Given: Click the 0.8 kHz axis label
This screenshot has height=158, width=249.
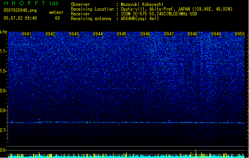Looking at the screenshot, I should (x=4, y=111).
